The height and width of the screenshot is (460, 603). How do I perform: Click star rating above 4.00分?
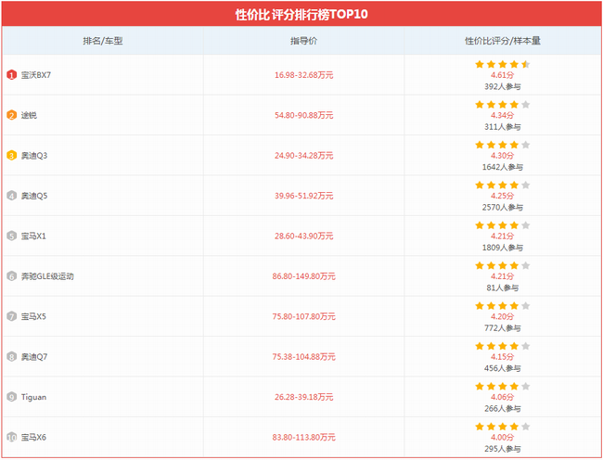pos(502,427)
